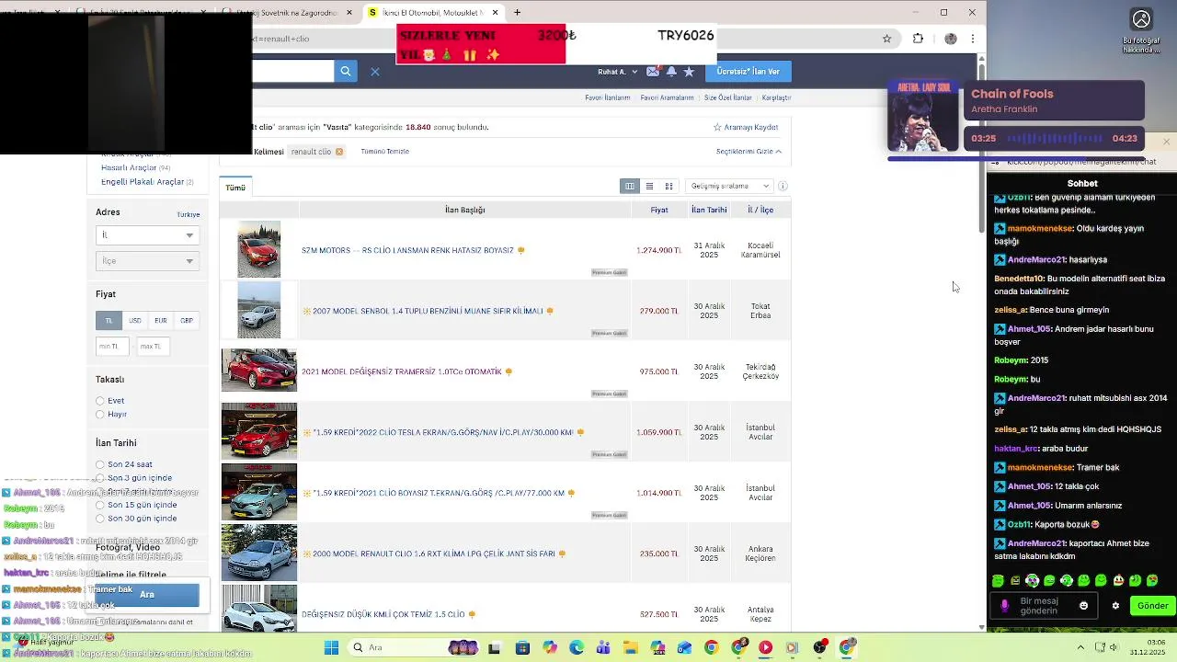Image resolution: width=1177 pixels, height=662 pixels.
Task: Click Hasarlı Araçlar category link
Action: (129, 168)
